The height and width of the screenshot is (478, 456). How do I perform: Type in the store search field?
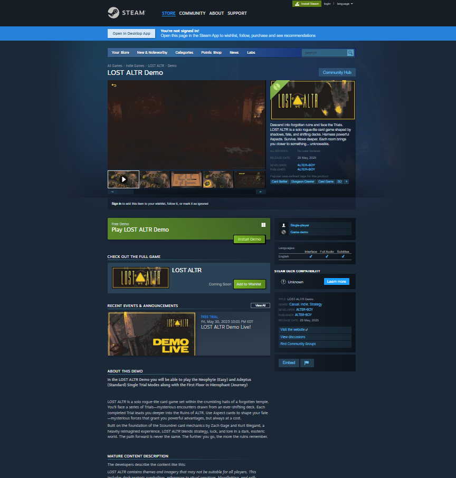(x=324, y=53)
